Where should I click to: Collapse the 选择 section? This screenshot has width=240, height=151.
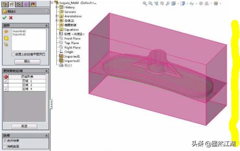pos(47,26)
